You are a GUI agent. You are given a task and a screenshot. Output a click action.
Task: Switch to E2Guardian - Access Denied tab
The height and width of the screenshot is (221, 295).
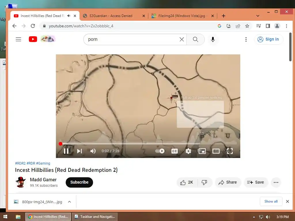tap(111, 16)
